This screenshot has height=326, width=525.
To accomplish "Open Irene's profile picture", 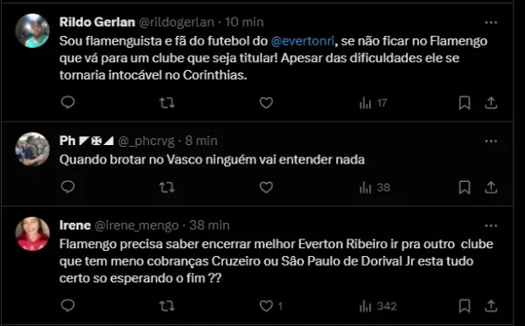I will pos(32,233).
